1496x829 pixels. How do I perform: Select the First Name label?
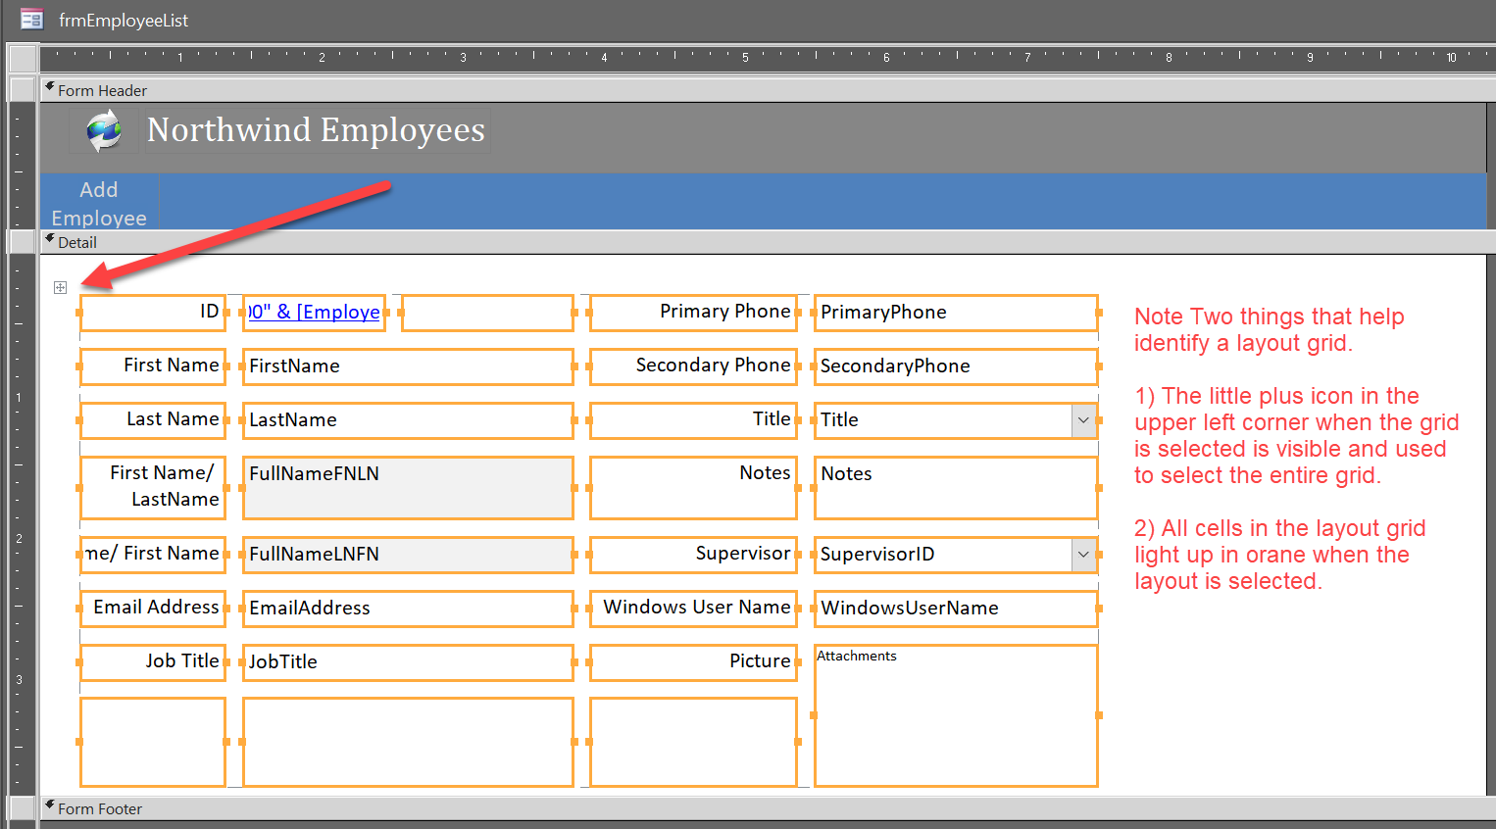pos(153,366)
